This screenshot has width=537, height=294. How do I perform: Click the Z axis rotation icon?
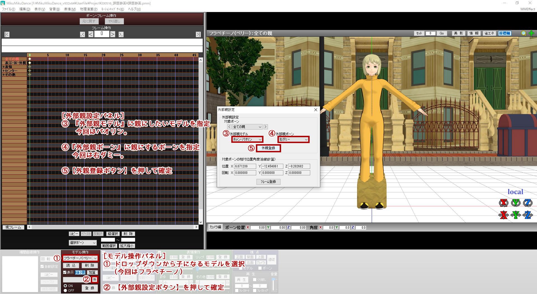(528, 202)
